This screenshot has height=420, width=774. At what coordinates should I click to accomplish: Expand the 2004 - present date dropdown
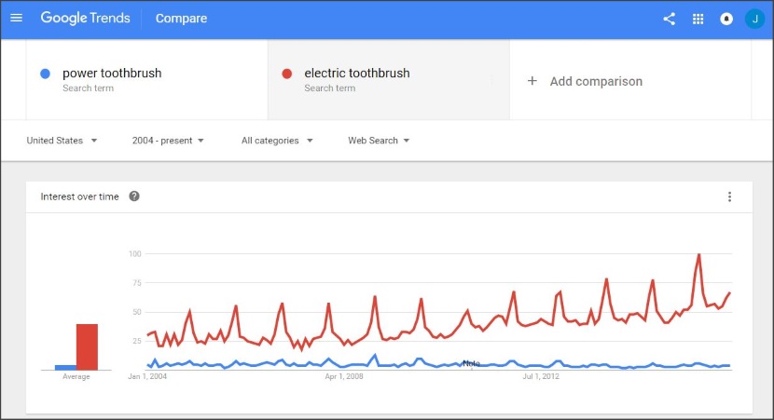(x=168, y=141)
